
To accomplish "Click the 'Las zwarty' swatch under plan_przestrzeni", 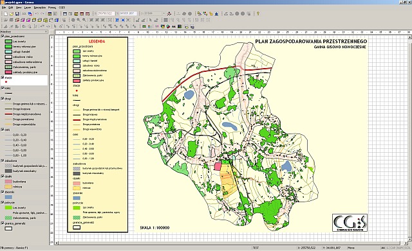I will tap(8, 41).
